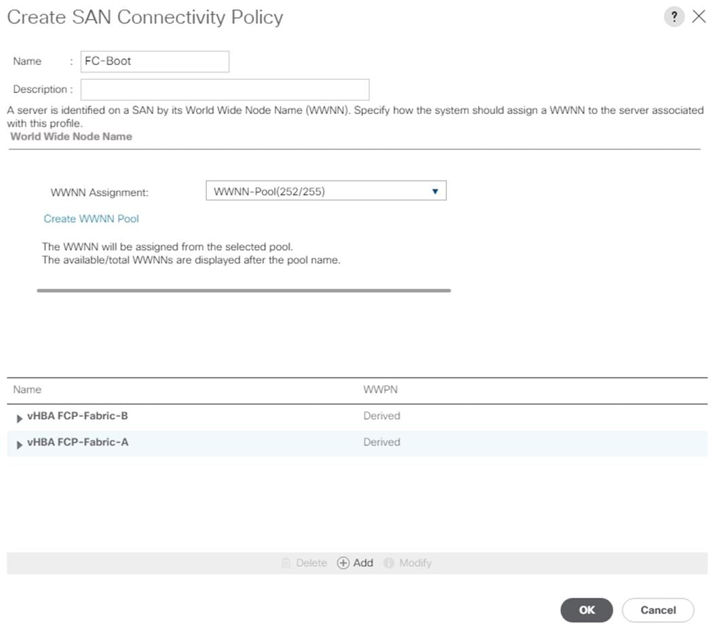This screenshot has width=713, height=640.
Task: Click the Modify info icon
Action: pos(389,563)
